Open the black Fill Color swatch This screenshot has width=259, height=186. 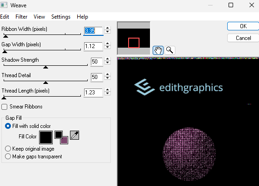click(46, 137)
